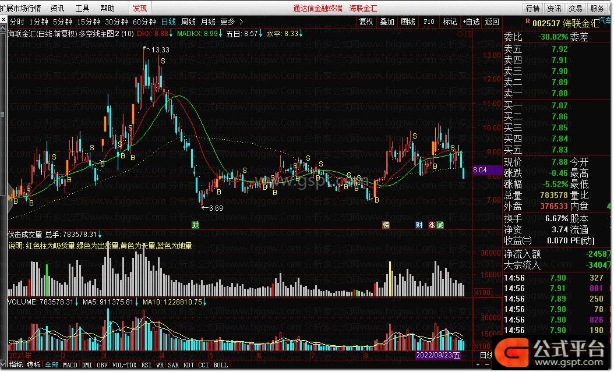Switch indicator to VOL-TDX

click(x=125, y=365)
